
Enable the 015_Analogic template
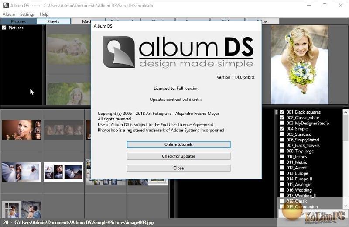[x=282, y=184]
